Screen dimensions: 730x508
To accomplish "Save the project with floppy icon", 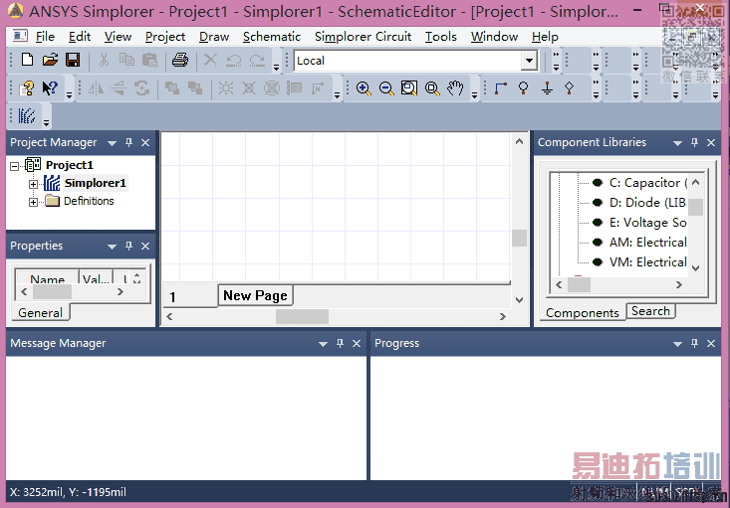I will click(x=73, y=60).
